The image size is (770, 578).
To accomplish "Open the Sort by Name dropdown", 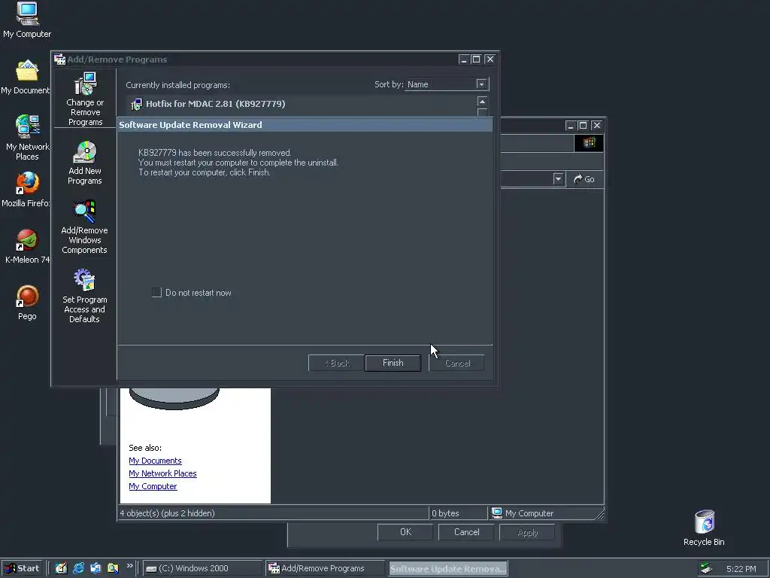I will 481,84.
